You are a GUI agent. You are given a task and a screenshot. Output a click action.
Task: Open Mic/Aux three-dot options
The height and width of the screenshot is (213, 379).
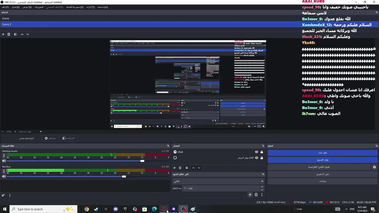coord(4,171)
